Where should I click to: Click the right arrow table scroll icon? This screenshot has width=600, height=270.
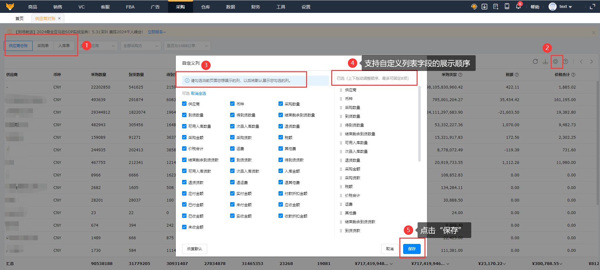coord(592,62)
